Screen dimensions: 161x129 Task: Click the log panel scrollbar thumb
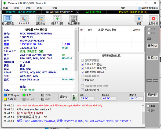click(143, 118)
